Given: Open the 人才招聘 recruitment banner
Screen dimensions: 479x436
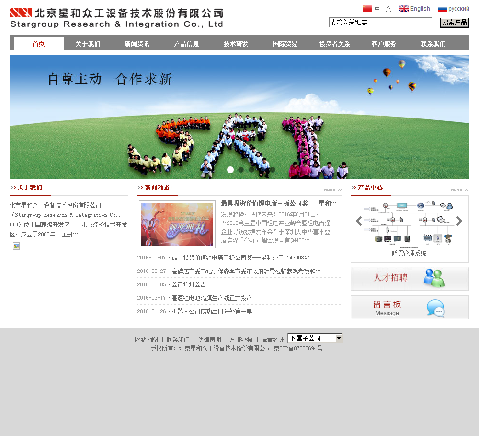Looking at the screenshot, I should [x=410, y=278].
